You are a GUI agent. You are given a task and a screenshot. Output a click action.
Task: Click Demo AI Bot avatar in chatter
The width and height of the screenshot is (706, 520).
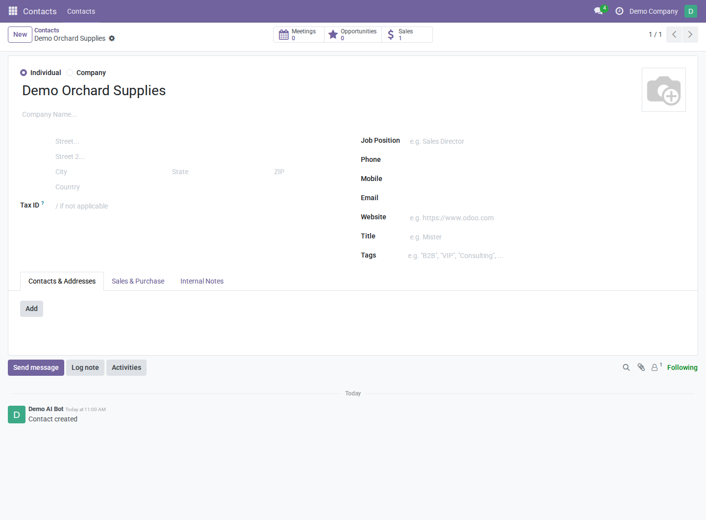pyautogui.click(x=17, y=415)
